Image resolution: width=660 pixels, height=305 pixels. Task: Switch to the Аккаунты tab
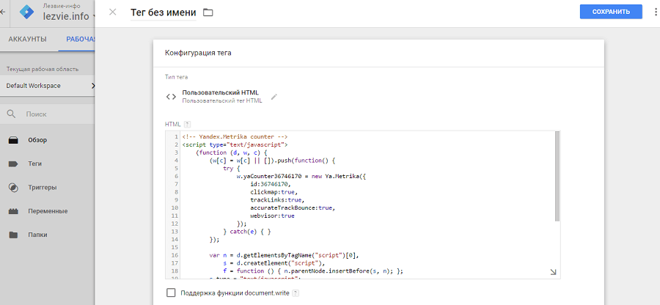[27, 39]
